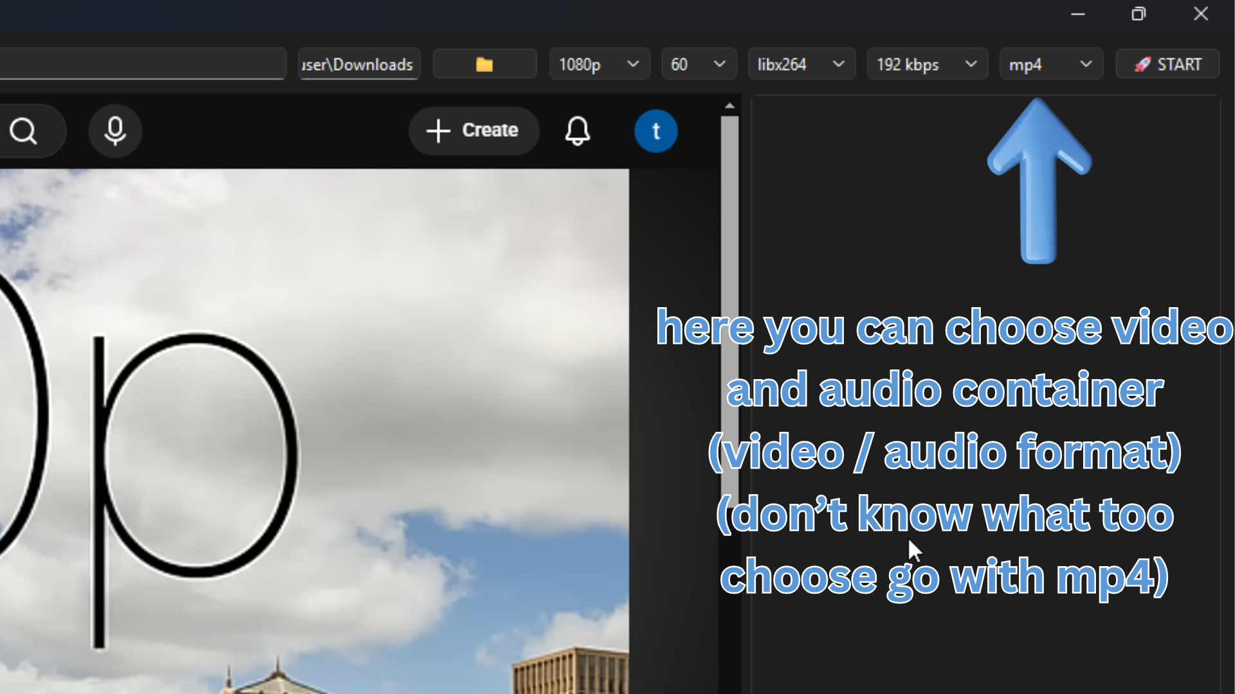The width and height of the screenshot is (1235, 694).
Task: Expand the 60 fps framerate dropdown
Action: pos(719,64)
